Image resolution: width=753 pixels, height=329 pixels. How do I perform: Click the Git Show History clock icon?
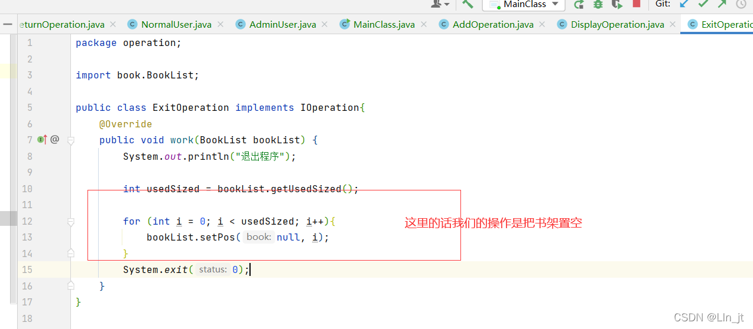coord(741,4)
